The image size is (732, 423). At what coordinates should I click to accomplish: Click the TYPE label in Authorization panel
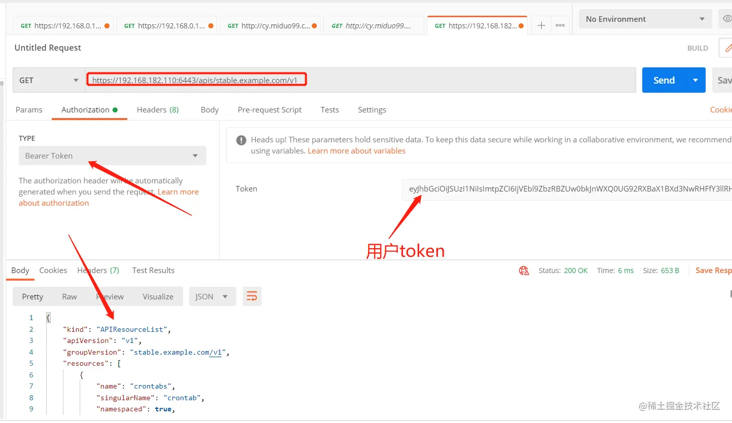pyautogui.click(x=27, y=138)
